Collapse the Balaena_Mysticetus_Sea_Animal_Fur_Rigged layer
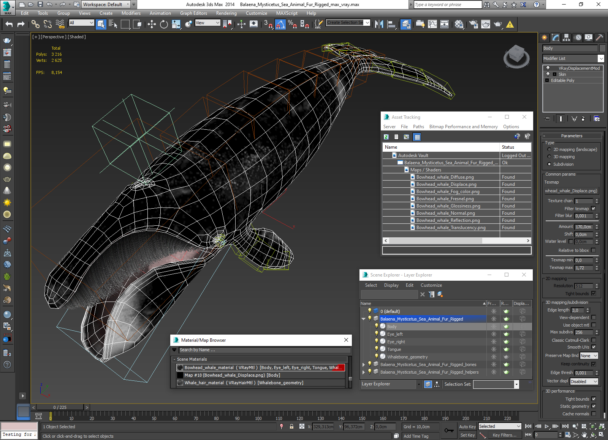 point(363,319)
